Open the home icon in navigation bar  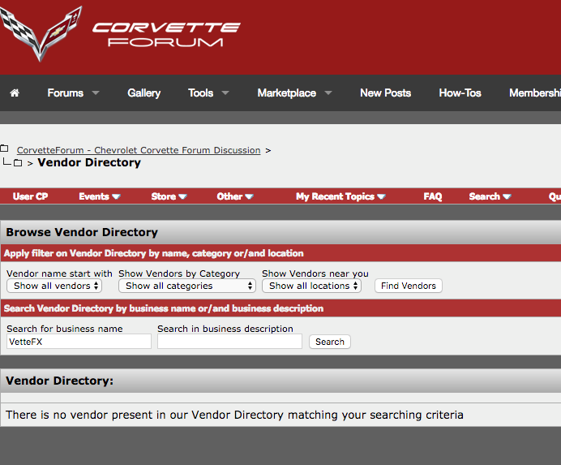(x=15, y=93)
